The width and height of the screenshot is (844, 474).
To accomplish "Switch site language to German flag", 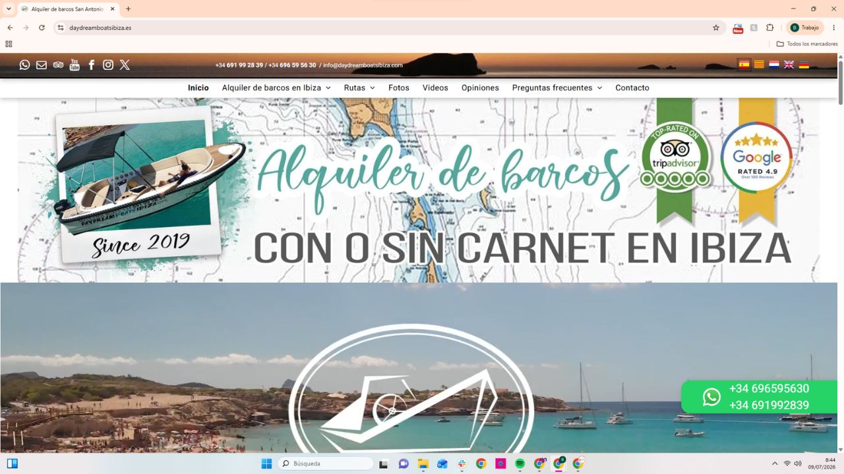I will pyautogui.click(x=804, y=65).
